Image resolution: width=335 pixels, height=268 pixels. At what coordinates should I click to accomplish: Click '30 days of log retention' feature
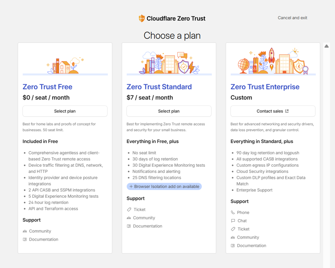[x=155, y=159]
